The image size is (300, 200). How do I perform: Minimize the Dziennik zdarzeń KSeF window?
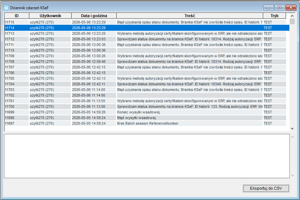point(269,8)
